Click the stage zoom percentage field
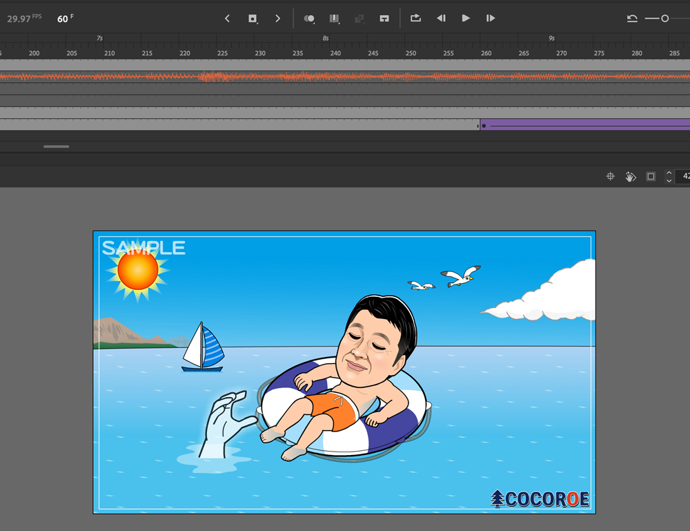Screen dimensions: 690x531 pyautogui.click(x=683, y=177)
